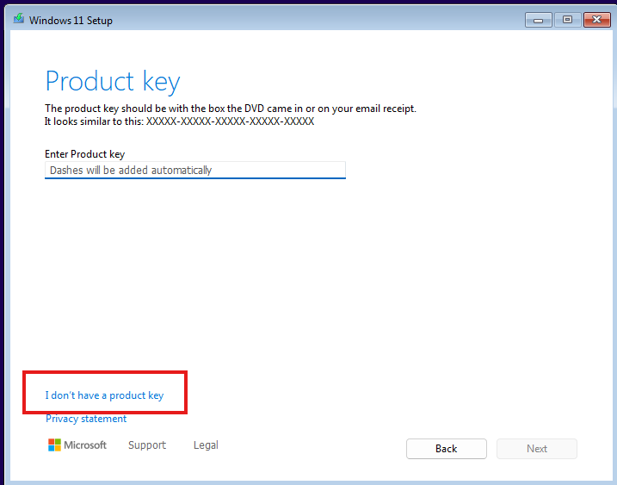Click the "Windows 11 Setup" title bar text

(71, 20)
